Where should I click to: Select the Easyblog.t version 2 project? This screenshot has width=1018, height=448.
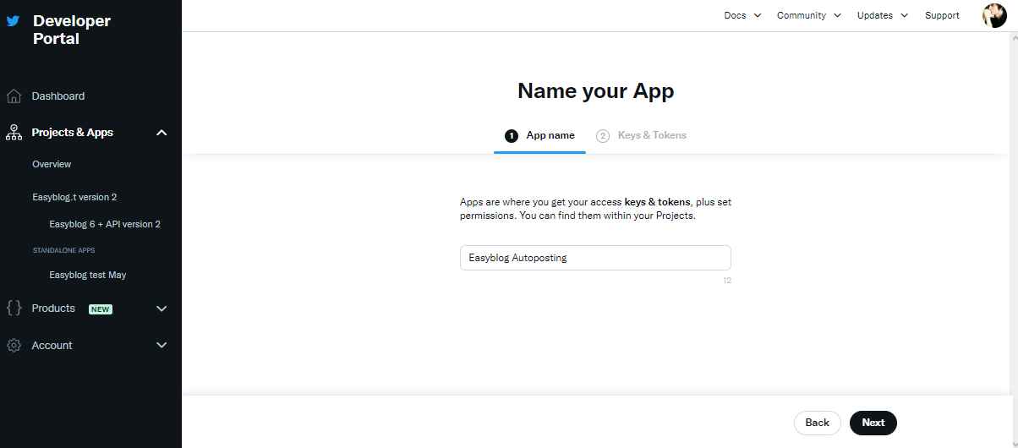tap(74, 197)
